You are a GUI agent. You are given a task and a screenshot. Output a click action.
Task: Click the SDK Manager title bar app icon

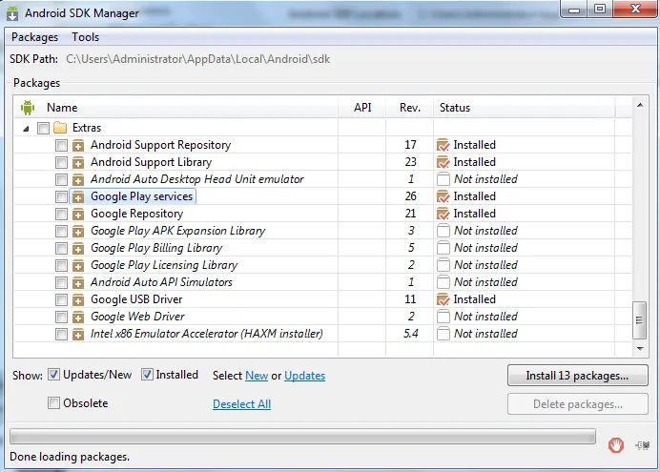click(12, 13)
